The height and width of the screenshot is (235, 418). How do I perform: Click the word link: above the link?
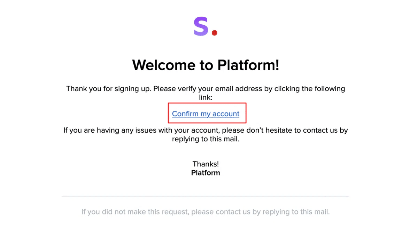[x=206, y=98]
